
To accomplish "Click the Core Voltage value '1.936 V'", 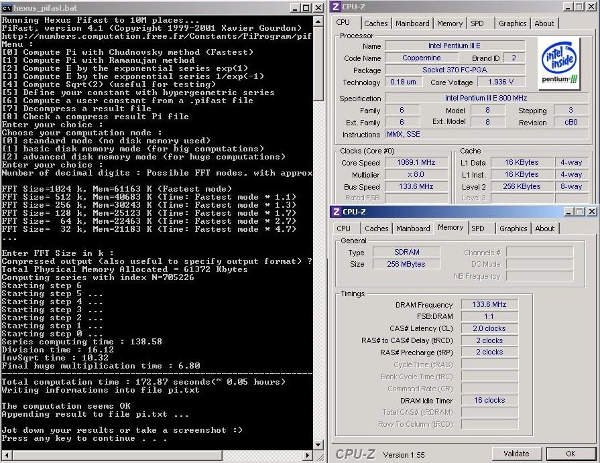I will (x=501, y=82).
